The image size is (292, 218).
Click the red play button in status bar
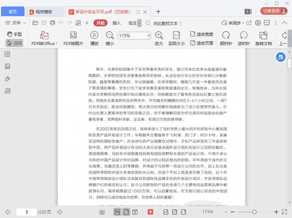[150, 212]
